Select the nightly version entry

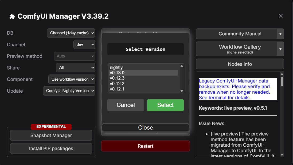pyautogui.click(x=116, y=68)
